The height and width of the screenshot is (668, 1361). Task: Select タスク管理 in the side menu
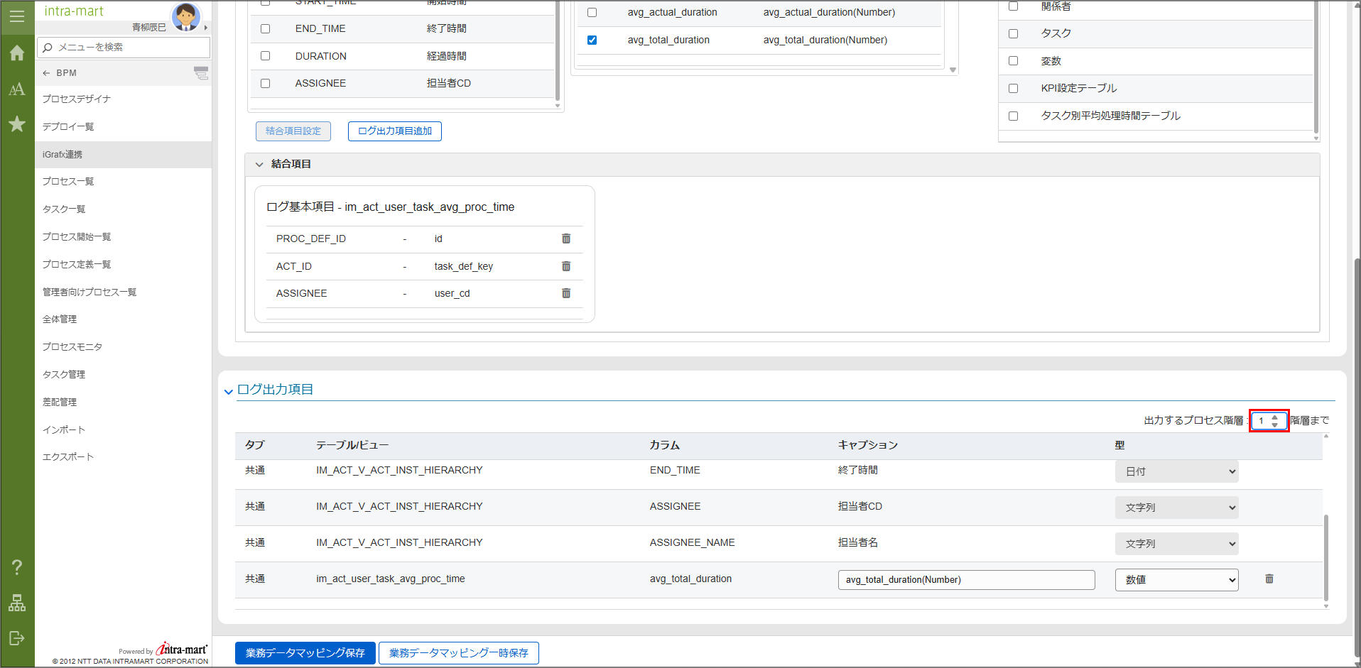tap(64, 374)
